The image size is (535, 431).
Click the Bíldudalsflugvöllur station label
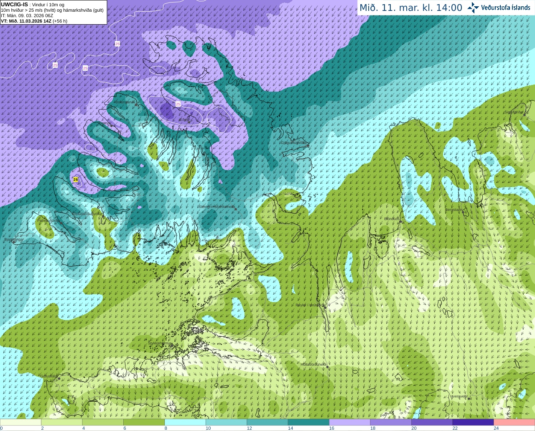point(87,213)
